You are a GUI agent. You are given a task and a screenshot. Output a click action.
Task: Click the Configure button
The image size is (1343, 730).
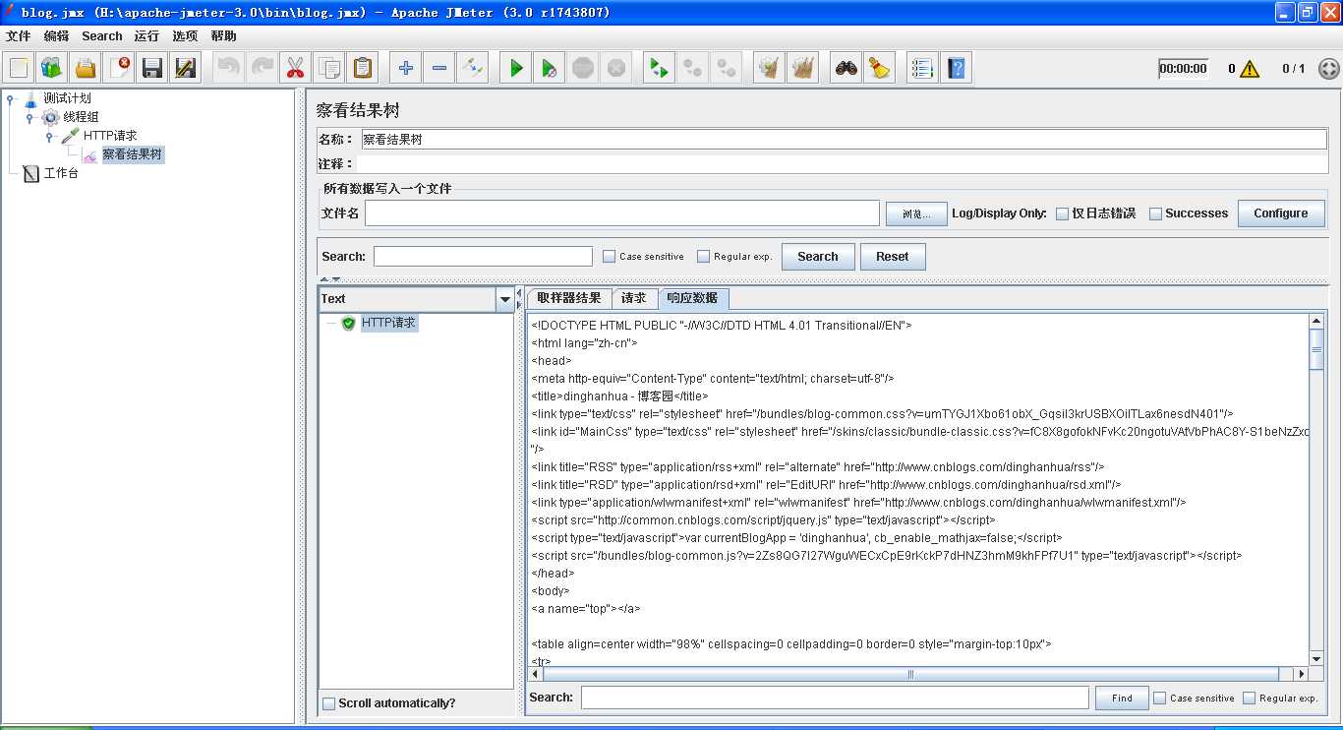(1280, 213)
